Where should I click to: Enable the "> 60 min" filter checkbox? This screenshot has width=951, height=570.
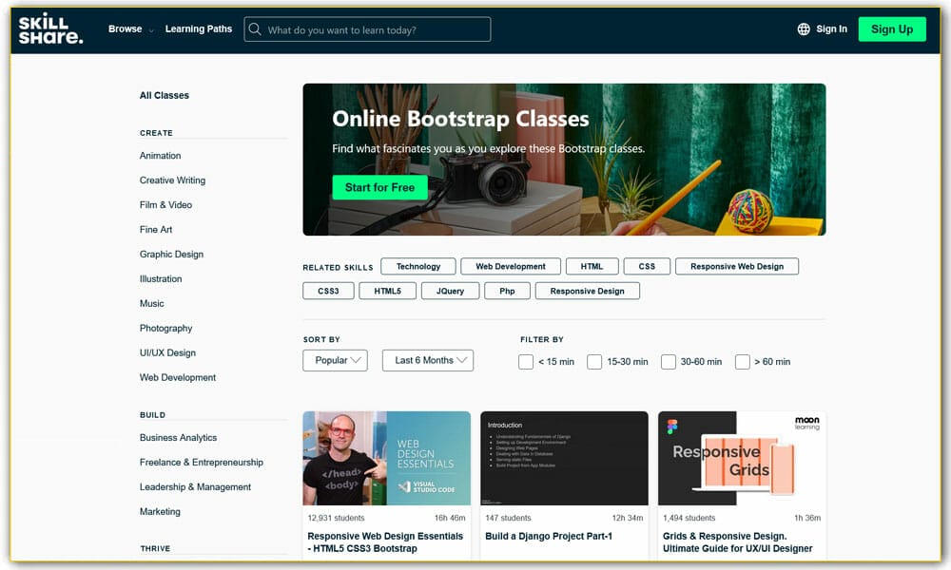click(742, 362)
